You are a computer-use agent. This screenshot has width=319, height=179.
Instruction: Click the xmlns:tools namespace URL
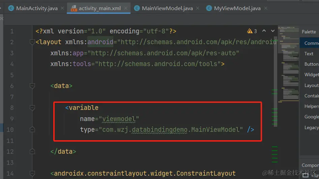[158, 64]
